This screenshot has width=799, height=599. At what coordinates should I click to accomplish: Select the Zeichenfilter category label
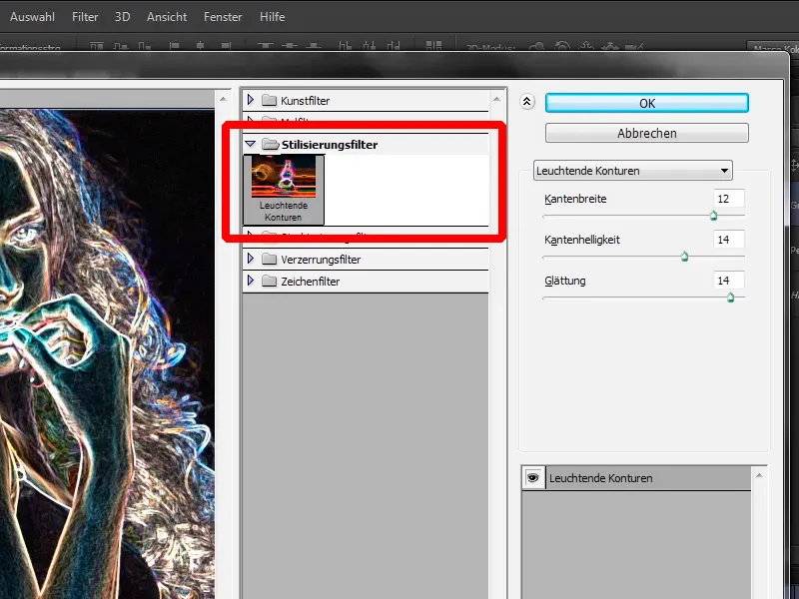pos(310,282)
